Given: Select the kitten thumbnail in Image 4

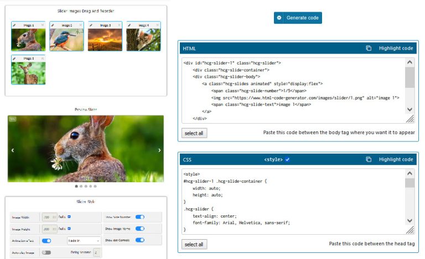Looking at the screenshot, I should [x=143, y=40].
